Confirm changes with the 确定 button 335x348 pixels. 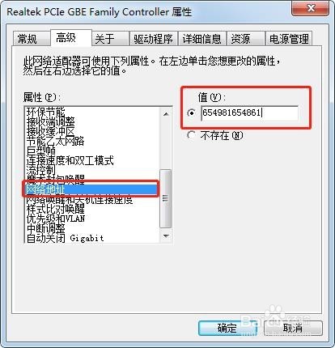[x=227, y=328]
